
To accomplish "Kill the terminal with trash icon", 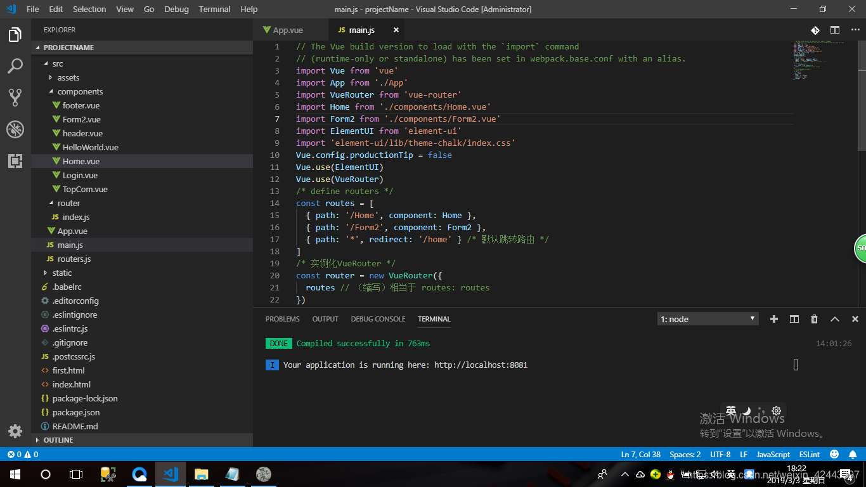I will click(x=815, y=319).
